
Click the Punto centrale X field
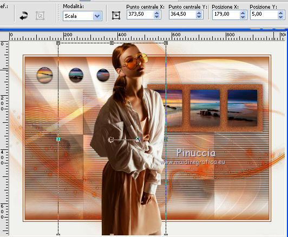pos(140,14)
